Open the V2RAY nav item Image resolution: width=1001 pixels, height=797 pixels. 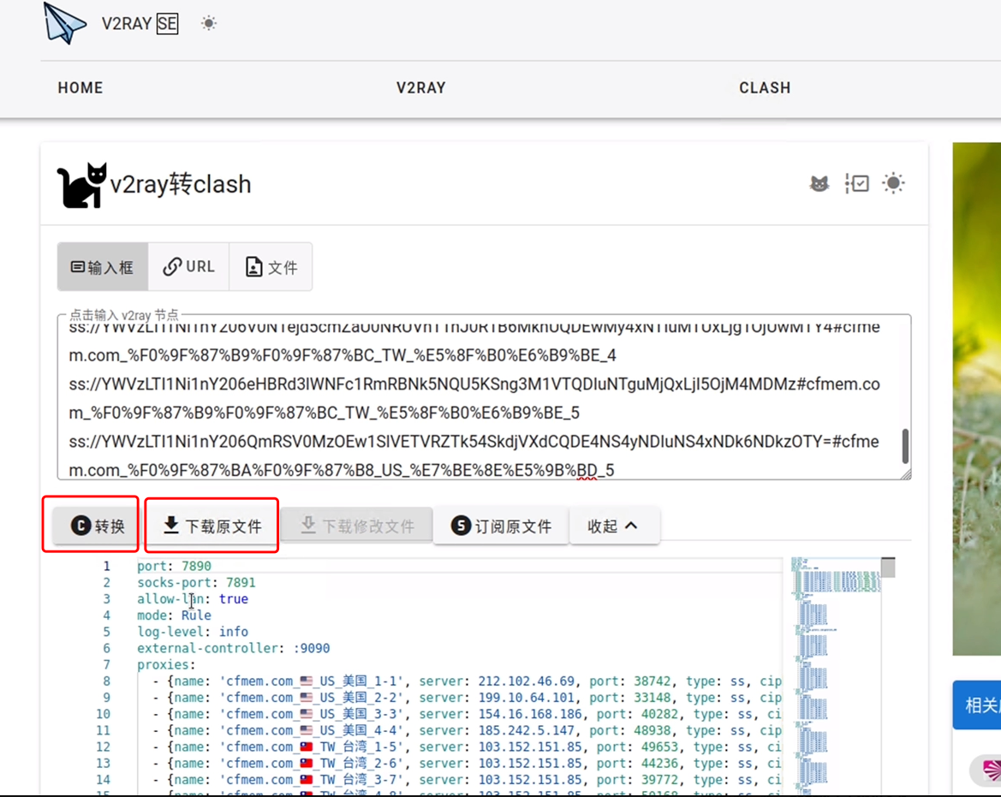pos(420,87)
